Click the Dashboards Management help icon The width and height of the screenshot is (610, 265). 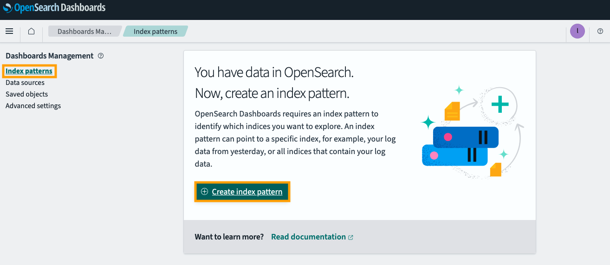(x=101, y=56)
